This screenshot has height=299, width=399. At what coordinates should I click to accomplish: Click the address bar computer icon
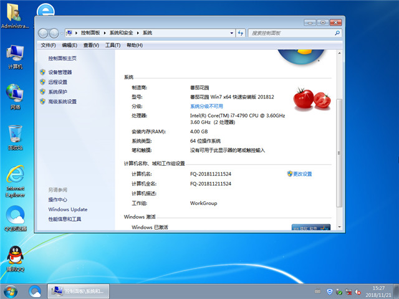(x=69, y=33)
